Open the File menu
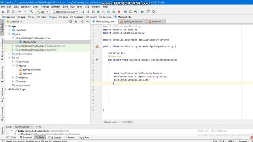 [x=3, y=7]
